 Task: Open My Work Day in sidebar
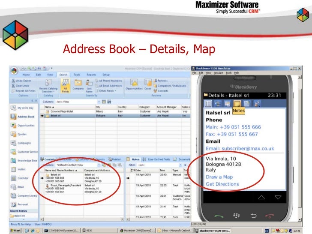22,108
